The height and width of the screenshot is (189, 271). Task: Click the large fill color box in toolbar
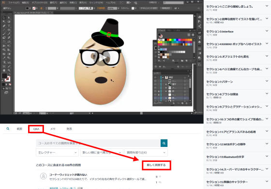pyautogui.click(x=4, y=76)
